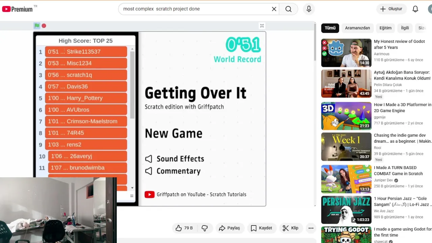
Task: Select high score row AVUbros
Action: pos(86,110)
